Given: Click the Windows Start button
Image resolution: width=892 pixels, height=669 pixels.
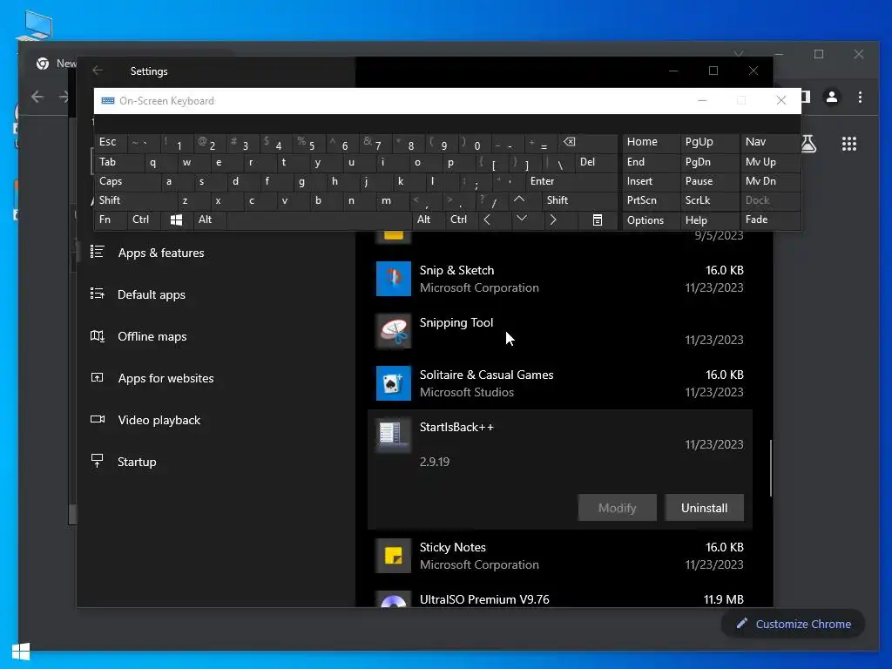Looking at the screenshot, I should coord(21,652).
